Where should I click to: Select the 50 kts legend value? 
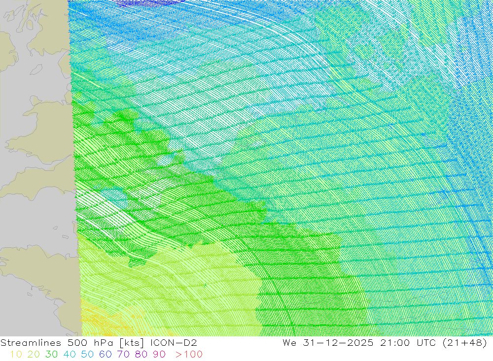[87, 355]
